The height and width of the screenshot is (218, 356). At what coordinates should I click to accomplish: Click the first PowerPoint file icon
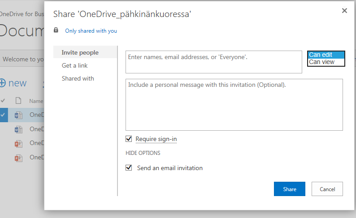(18, 143)
